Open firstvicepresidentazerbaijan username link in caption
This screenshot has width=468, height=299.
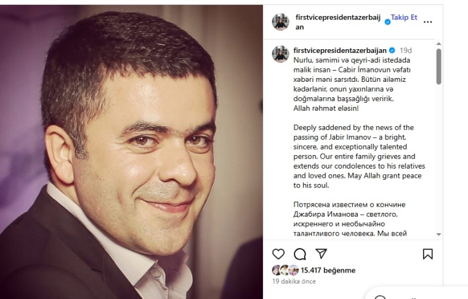pos(340,50)
